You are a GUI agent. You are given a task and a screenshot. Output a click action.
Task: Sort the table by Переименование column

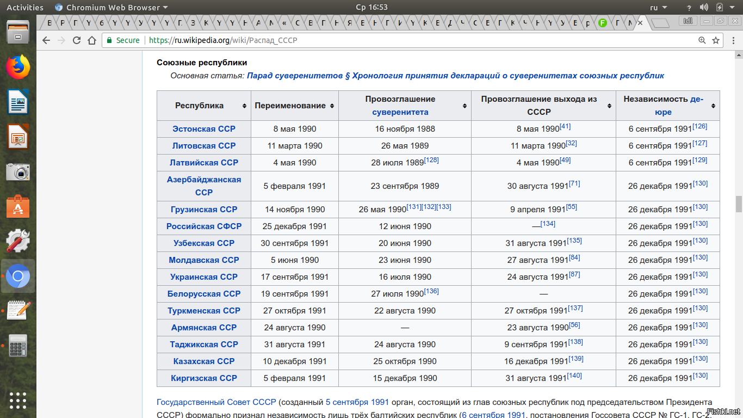pyautogui.click(x=332, y=106)
